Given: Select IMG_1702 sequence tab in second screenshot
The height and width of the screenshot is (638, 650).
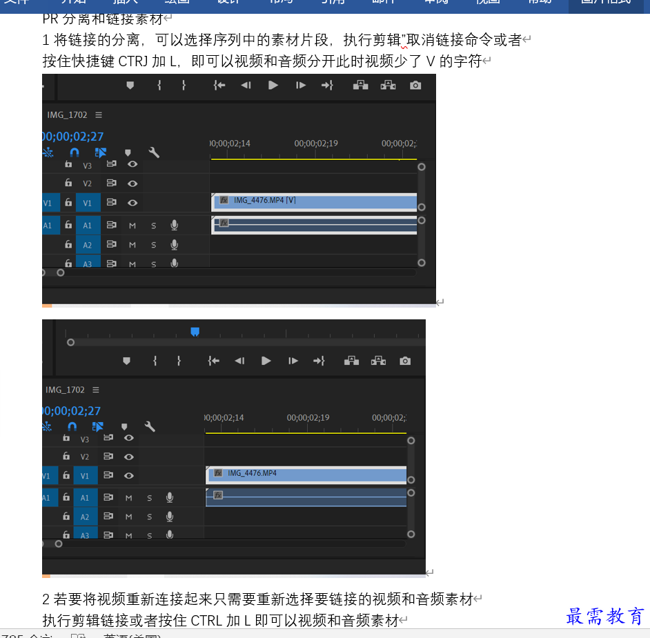Looking at the screenshot, I should pos(65,390).
